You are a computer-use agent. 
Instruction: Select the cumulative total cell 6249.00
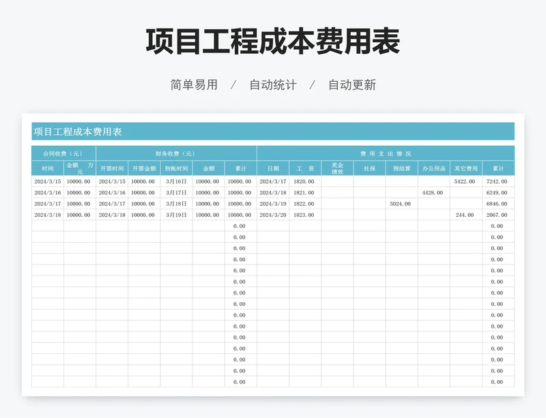pos(498,192)
